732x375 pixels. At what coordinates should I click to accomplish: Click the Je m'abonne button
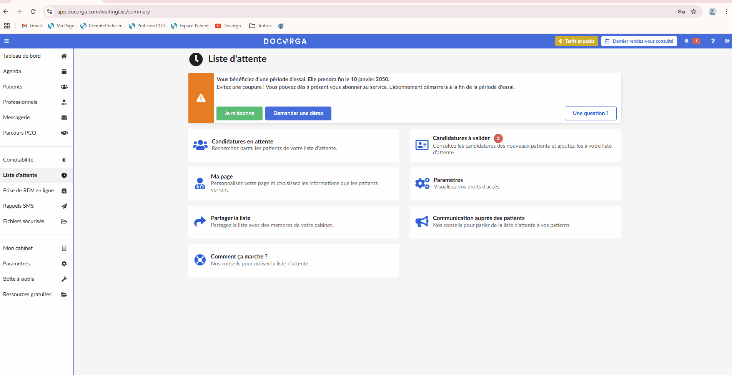coord(240,113)
